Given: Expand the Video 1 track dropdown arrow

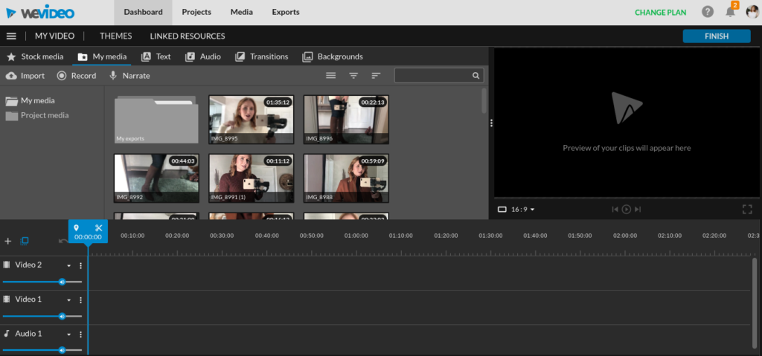Looking at the screenshot, I should (69, 301).
